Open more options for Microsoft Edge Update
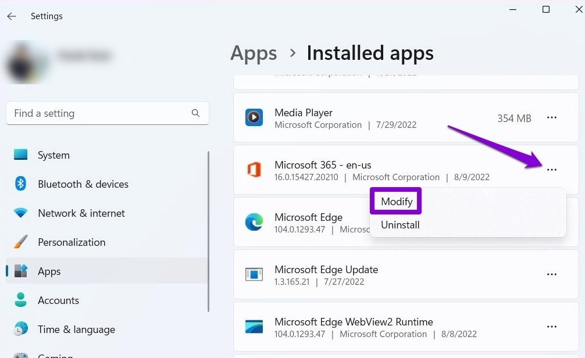 point(552,274)
